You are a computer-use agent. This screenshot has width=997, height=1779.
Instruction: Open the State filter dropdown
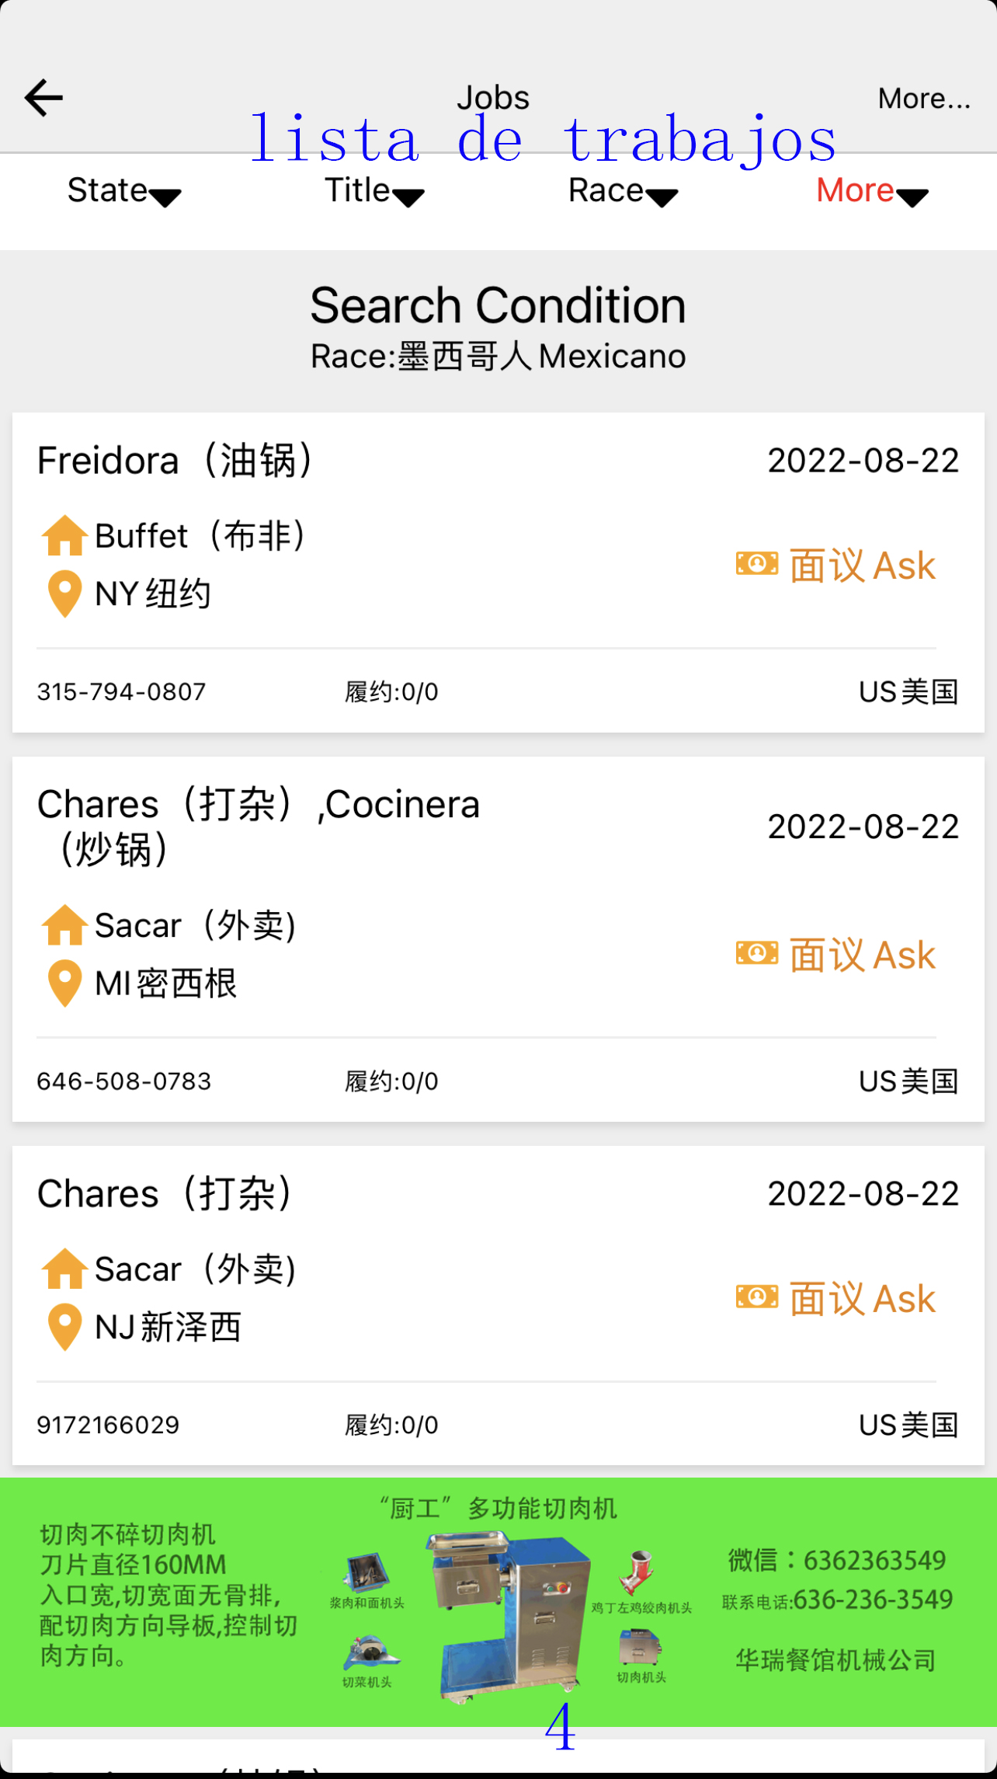(124, 191)
